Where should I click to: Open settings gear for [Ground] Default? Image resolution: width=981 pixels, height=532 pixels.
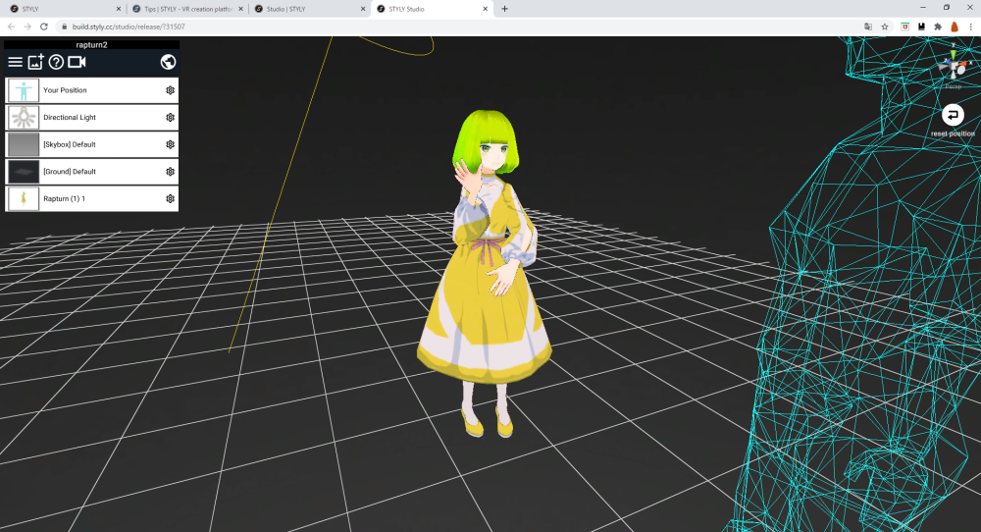point(170,172)
